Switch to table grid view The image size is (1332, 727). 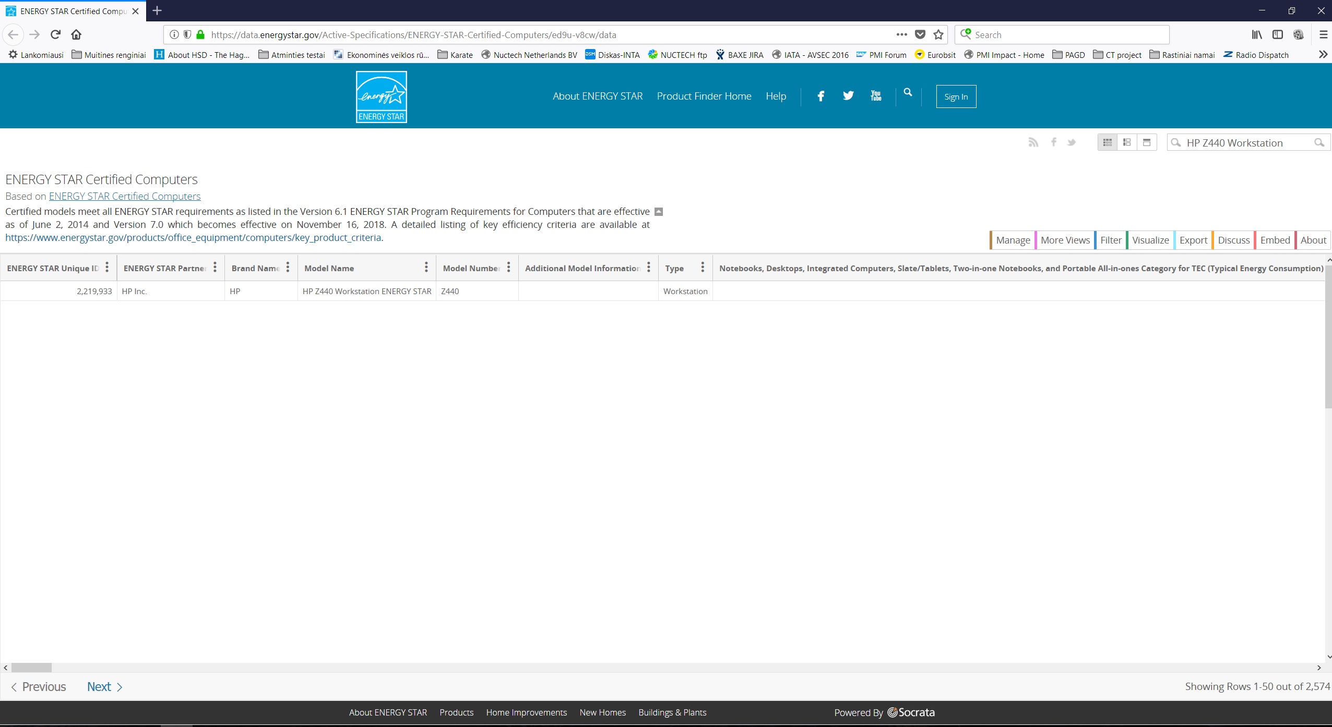pos(1108,142)
